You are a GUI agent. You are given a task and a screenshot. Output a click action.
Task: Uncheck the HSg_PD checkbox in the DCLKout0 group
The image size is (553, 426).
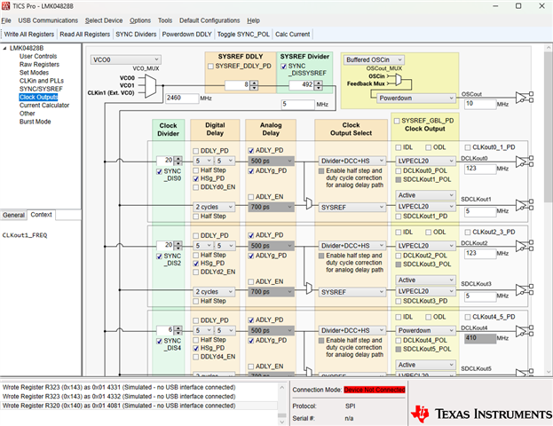[196, 178]
